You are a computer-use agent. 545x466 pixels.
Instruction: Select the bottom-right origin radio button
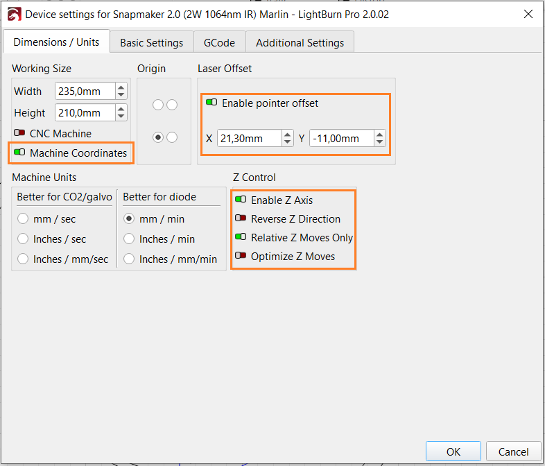(172, 137)
